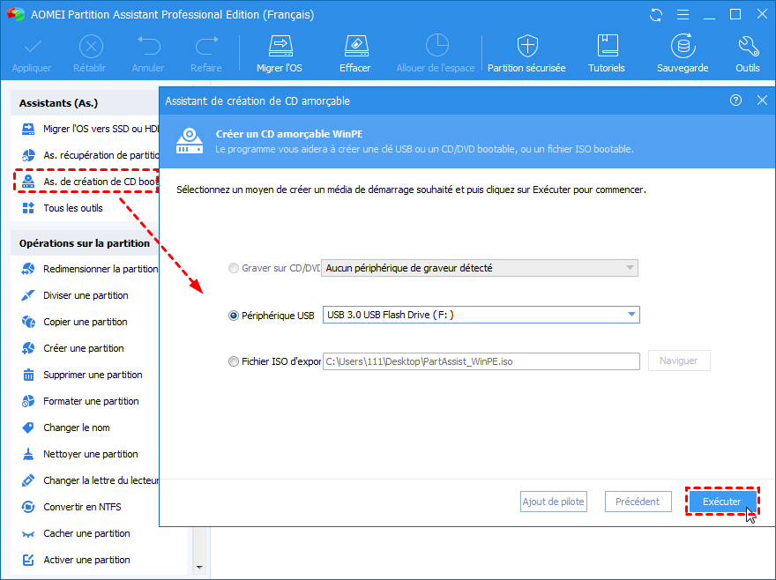Click the Appliquer checkmark icon
Viewport: 776px width, 580px height.
pos(33,48)
